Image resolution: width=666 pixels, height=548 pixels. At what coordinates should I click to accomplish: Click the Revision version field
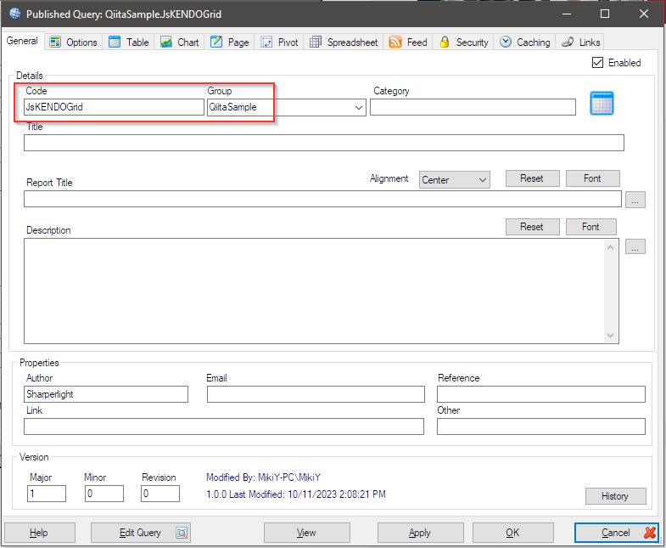coord(160,494)
